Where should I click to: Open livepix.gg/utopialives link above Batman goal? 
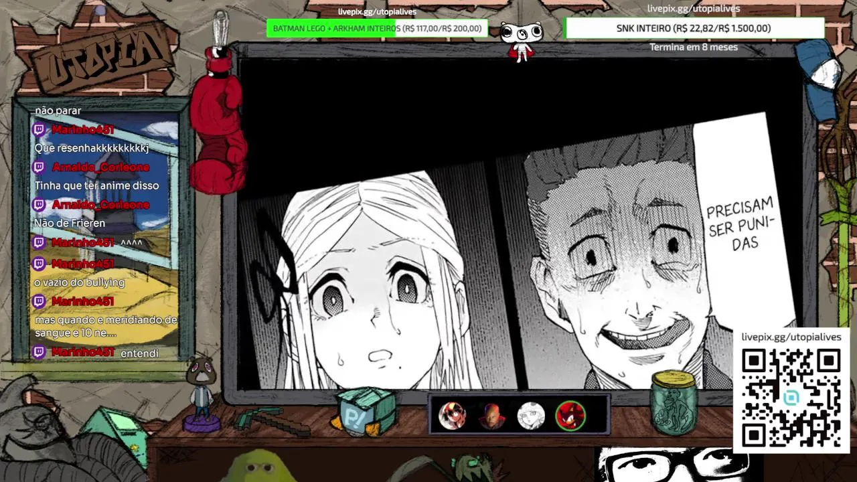click(x=377, y=11)
